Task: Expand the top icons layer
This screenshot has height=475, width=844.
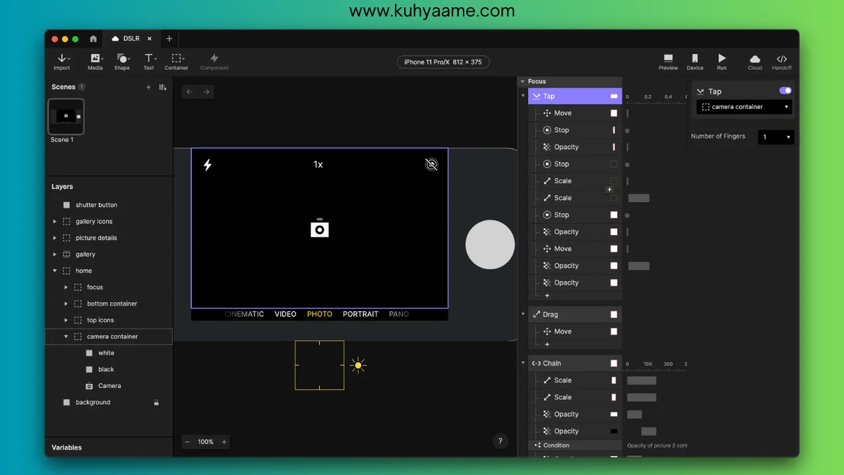Action: [x=66, y=321]
